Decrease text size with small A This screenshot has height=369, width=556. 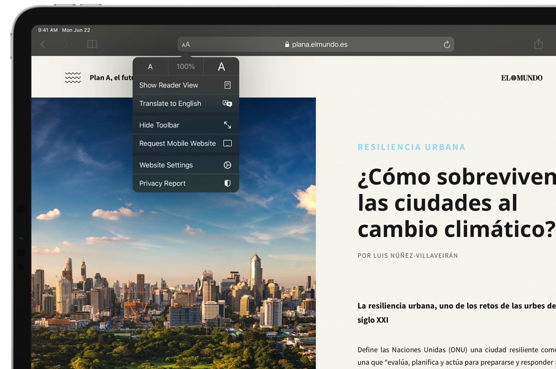pos(150,67)
